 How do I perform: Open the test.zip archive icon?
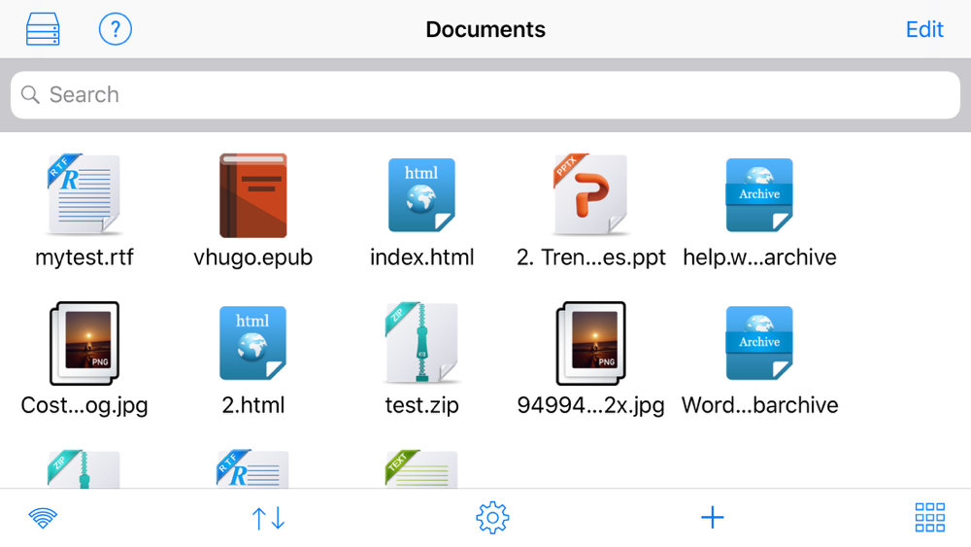421,343
